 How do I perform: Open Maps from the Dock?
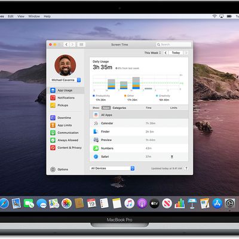[54, 204]
